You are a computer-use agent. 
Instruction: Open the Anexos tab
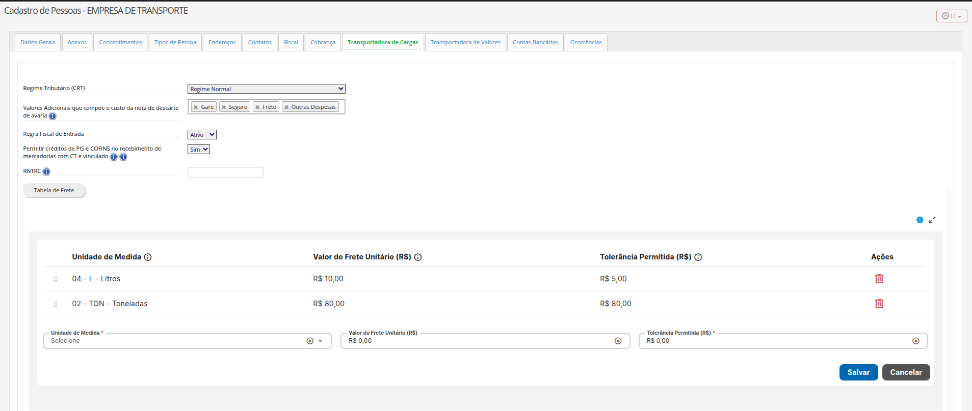tap(77, 42)
